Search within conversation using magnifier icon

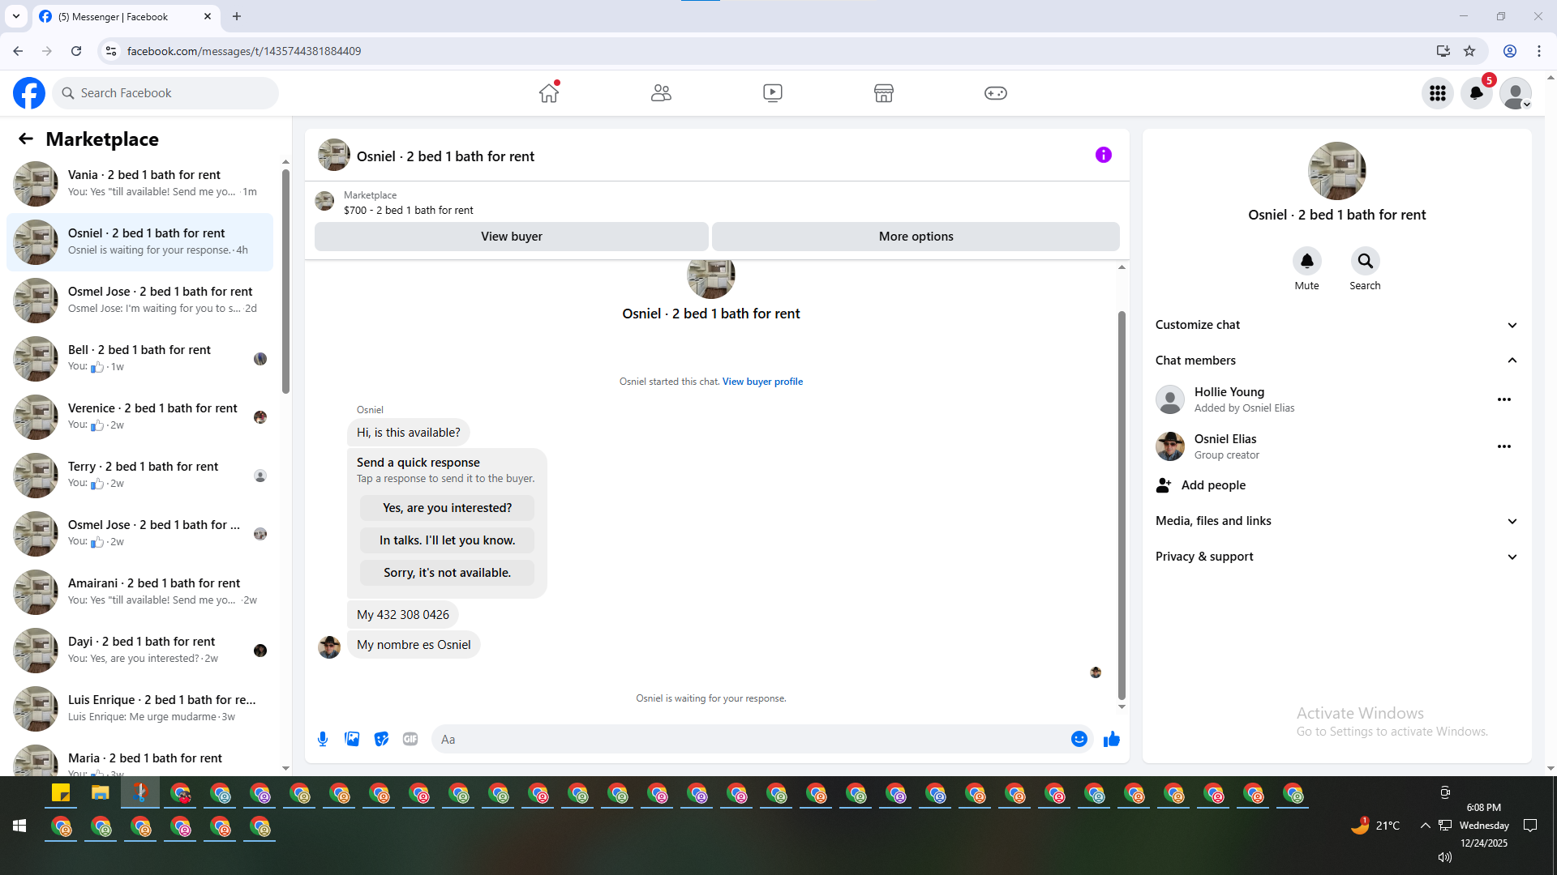pyautogui.click(x=1365, y=261)
